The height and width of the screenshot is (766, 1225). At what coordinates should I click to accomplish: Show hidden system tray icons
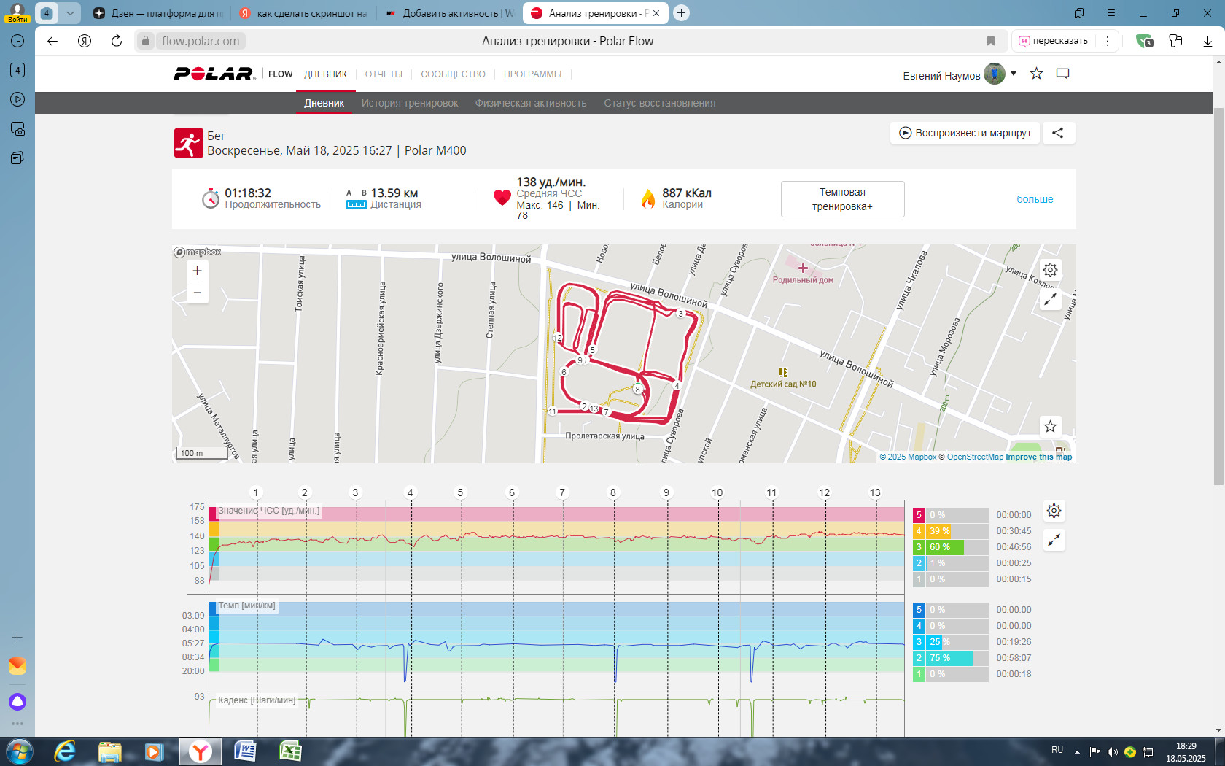pos(1077,752)
